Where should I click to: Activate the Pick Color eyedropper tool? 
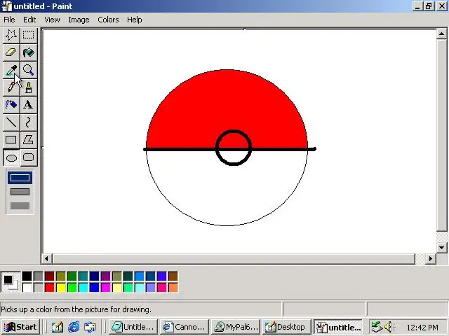[x=11, y=70]
